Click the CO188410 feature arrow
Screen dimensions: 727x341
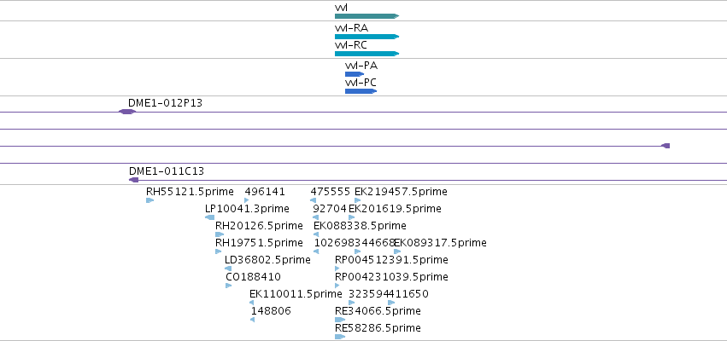229,286
